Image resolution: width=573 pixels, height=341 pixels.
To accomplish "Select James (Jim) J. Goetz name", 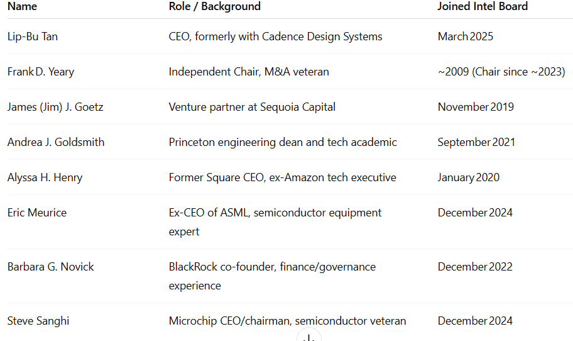I will coord(55,107).
